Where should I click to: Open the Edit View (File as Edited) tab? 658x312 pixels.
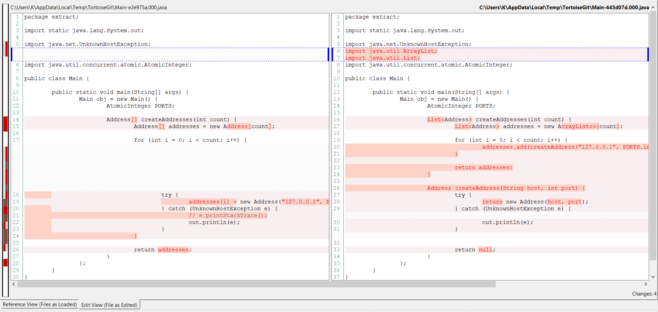(109, 305)
